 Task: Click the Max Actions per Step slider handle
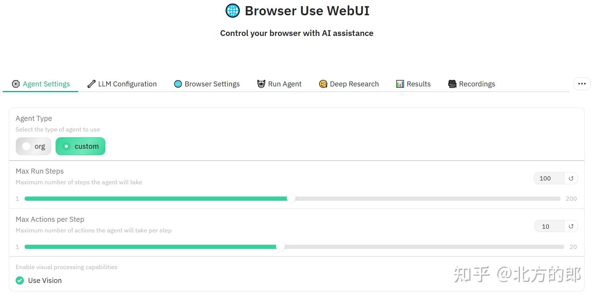(280, 247)
